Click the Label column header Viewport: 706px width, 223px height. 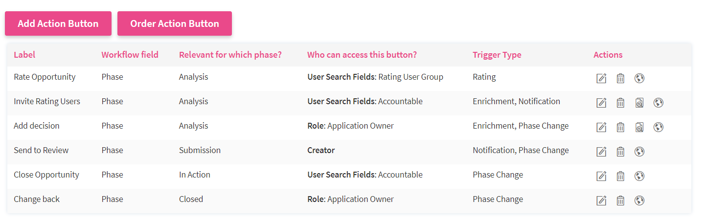point(24,55)
